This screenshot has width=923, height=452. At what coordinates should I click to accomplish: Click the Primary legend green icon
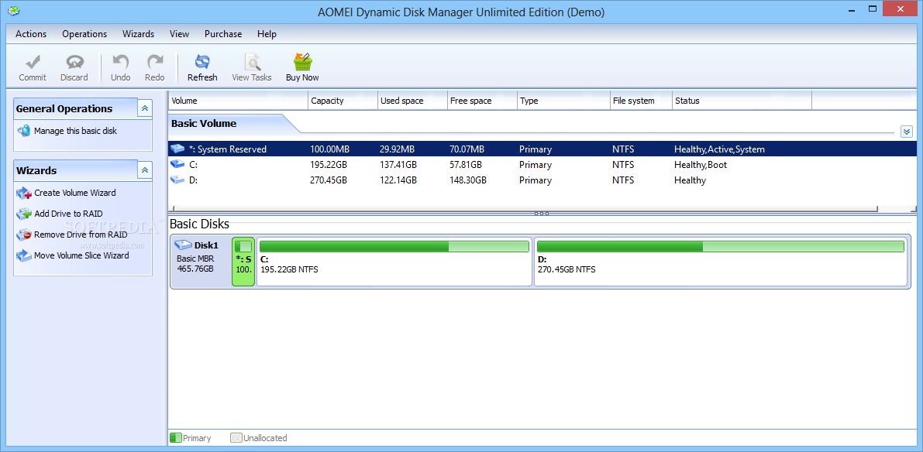(x=175, y=438)
